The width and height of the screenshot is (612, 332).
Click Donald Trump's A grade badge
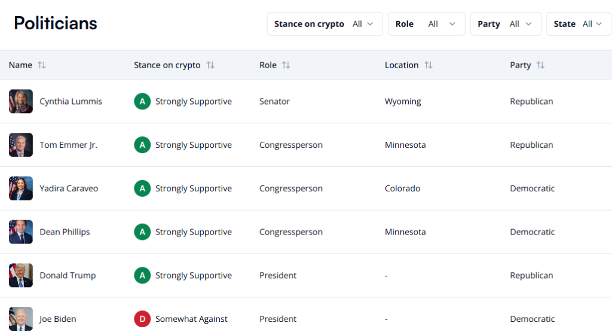[142, 275]
